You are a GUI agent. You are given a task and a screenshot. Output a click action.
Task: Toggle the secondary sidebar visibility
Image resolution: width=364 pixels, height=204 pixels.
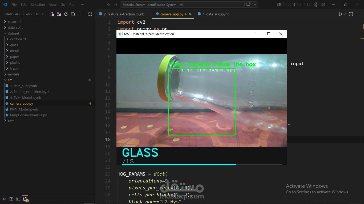309,5
